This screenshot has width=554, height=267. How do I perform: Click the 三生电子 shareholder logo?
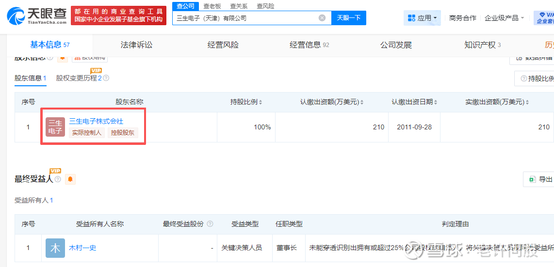coord(55,127)
